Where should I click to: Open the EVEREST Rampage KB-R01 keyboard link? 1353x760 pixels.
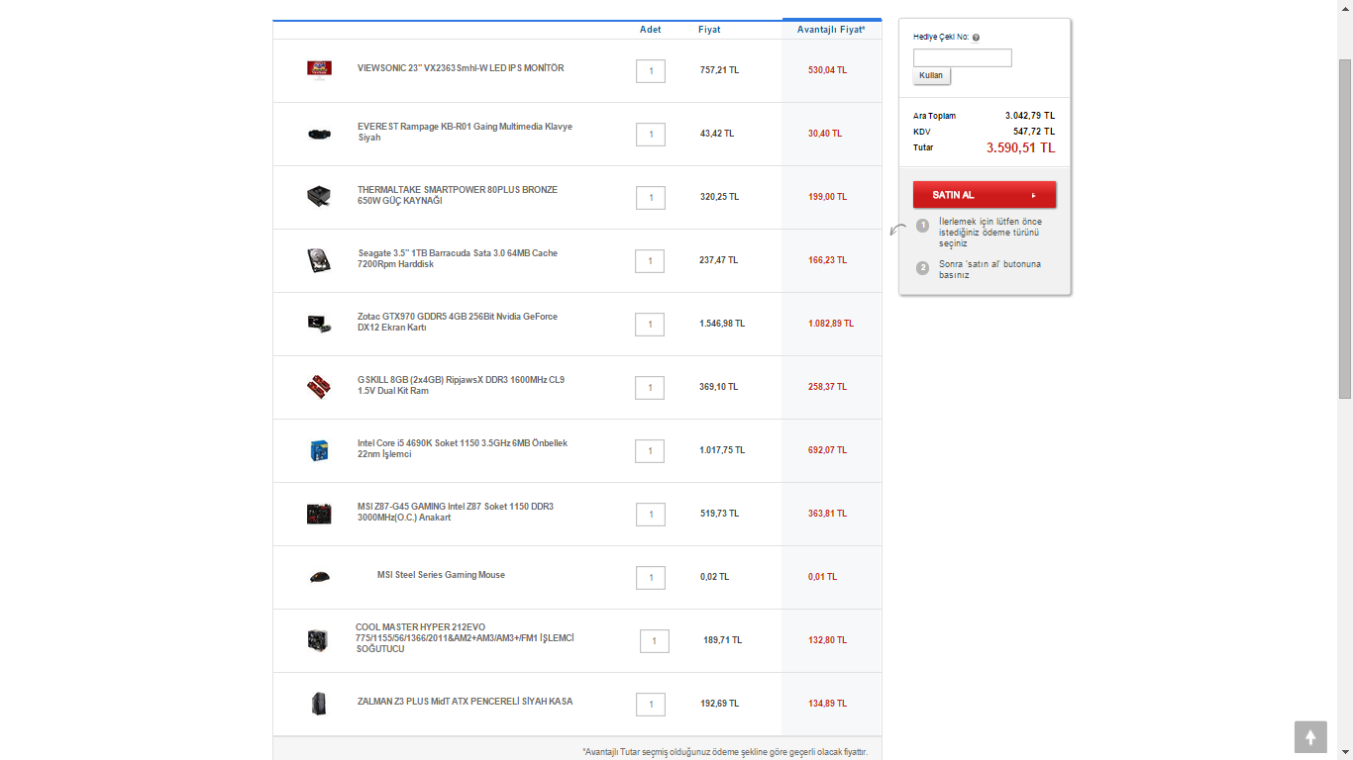point(465,132)
